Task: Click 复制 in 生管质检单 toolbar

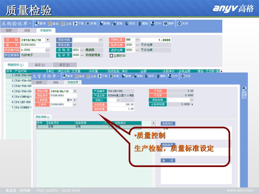Action: (138, 76)
